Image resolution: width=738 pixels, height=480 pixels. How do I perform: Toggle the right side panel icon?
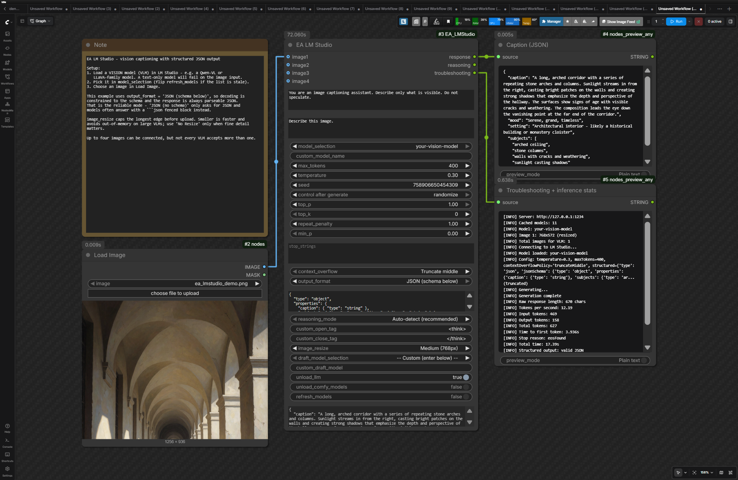click(730, 22)
